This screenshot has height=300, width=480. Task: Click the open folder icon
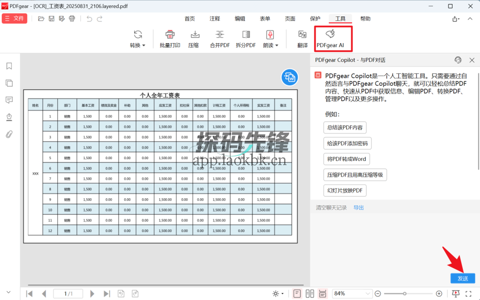tap(41, 19)
